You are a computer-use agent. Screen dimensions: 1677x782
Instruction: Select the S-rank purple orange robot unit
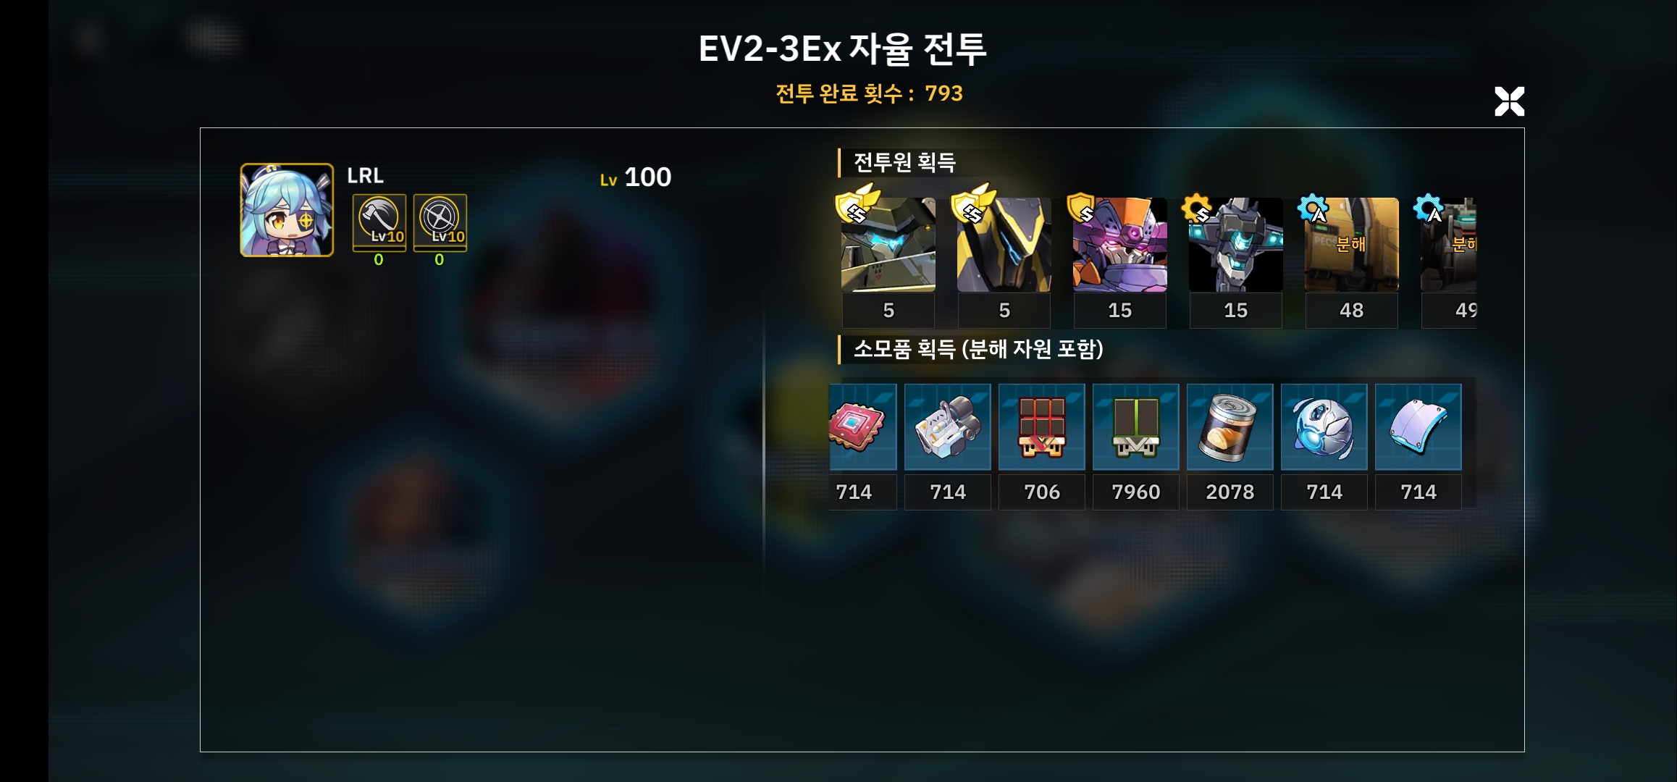pos(1119,245)
